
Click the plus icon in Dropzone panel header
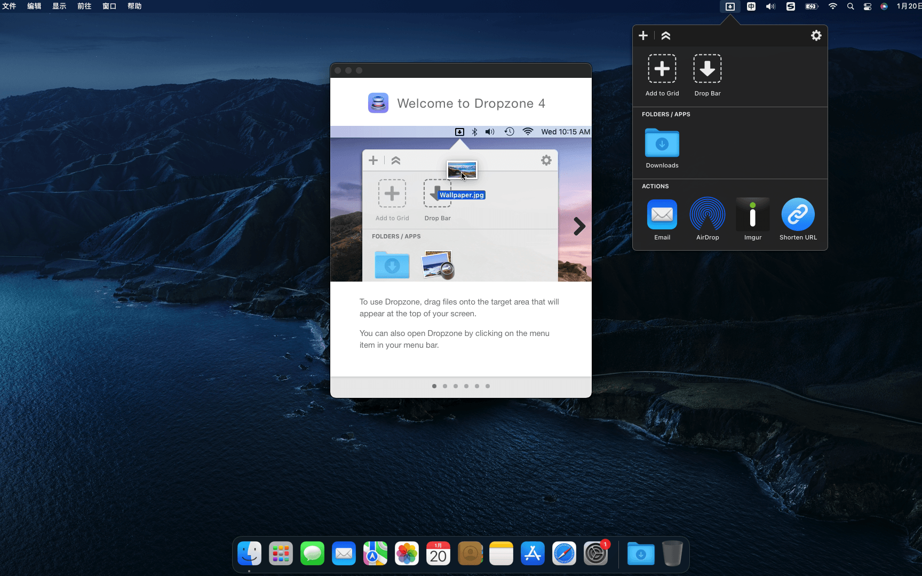click(x=643, y=35)
